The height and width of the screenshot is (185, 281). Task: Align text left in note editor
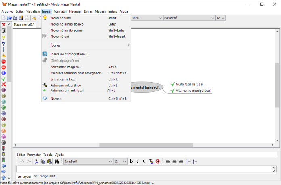pyautogui.click(x=168, y=162)
